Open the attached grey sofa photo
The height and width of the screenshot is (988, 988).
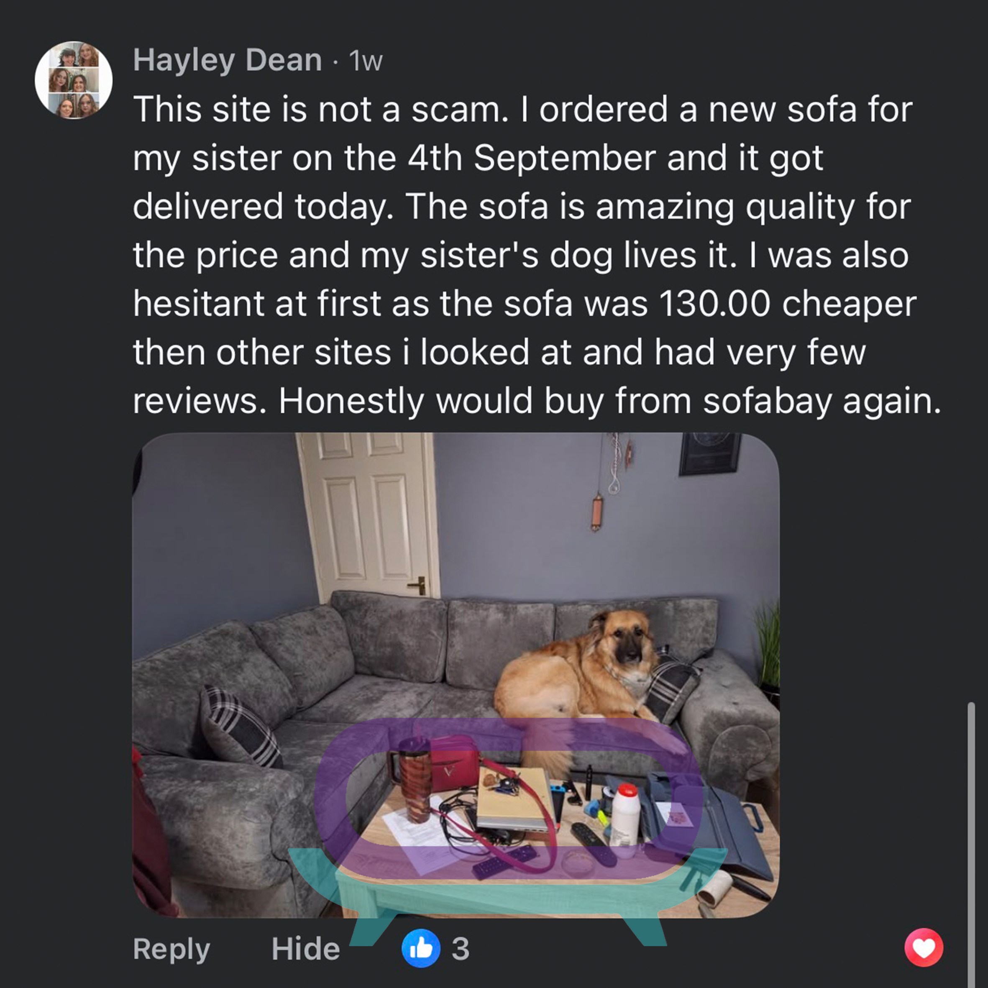(456, 675)
